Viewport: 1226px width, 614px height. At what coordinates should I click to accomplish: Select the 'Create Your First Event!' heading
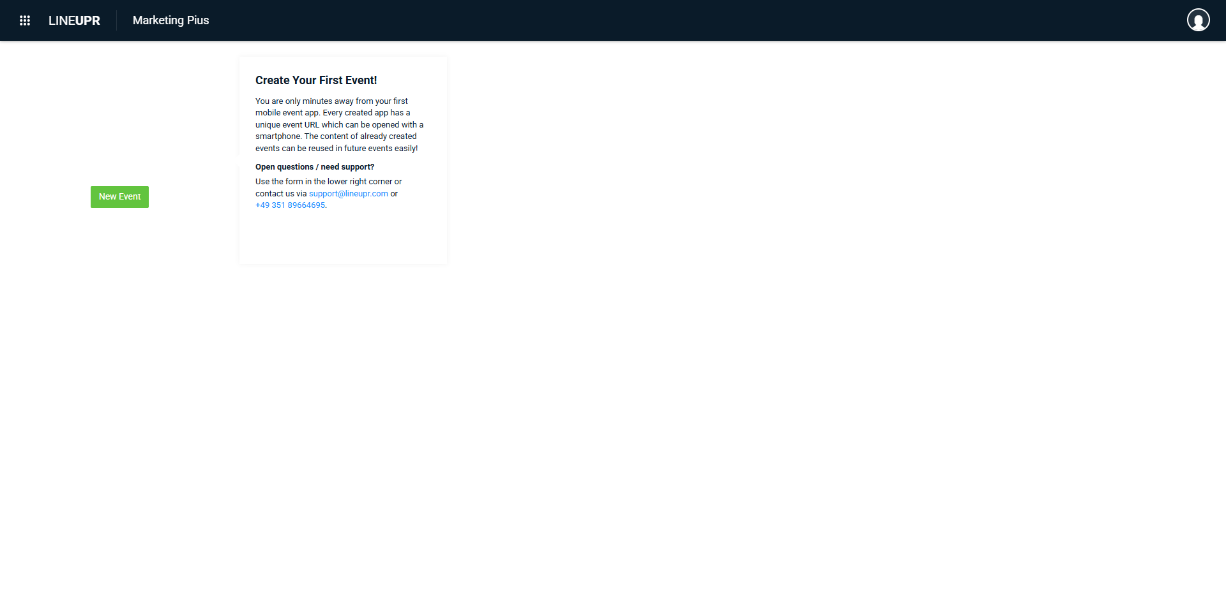[316, 80]
